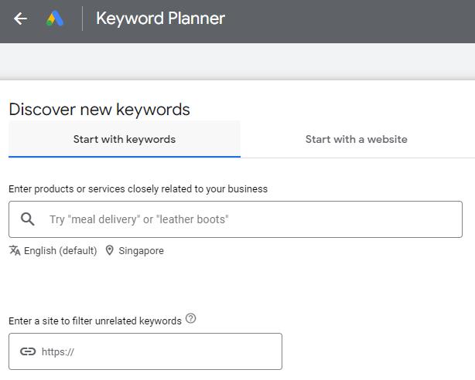Focus the https:// site filter field

[x=145, y=351]
